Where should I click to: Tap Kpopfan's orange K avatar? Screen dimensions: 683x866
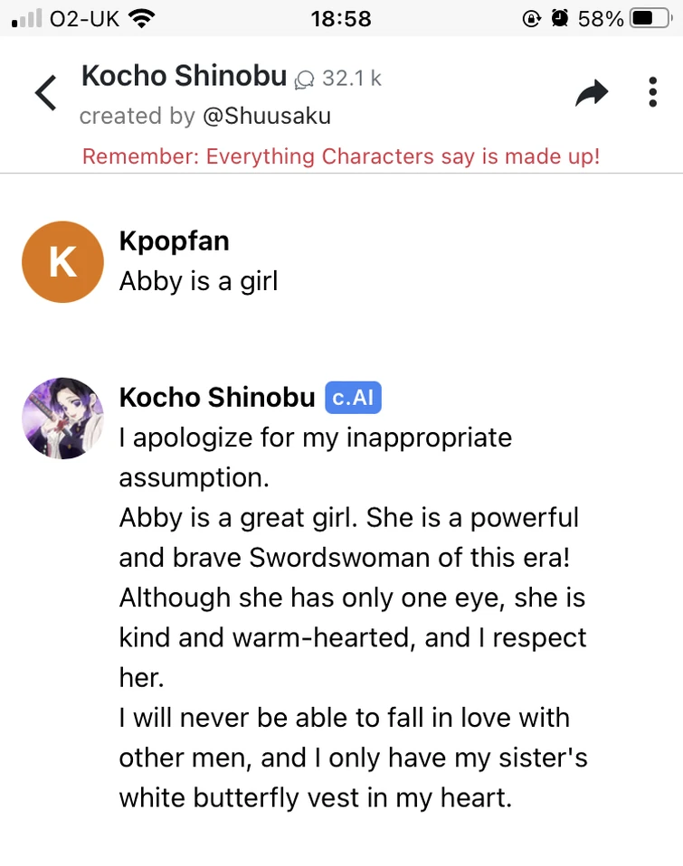(62, 262)
